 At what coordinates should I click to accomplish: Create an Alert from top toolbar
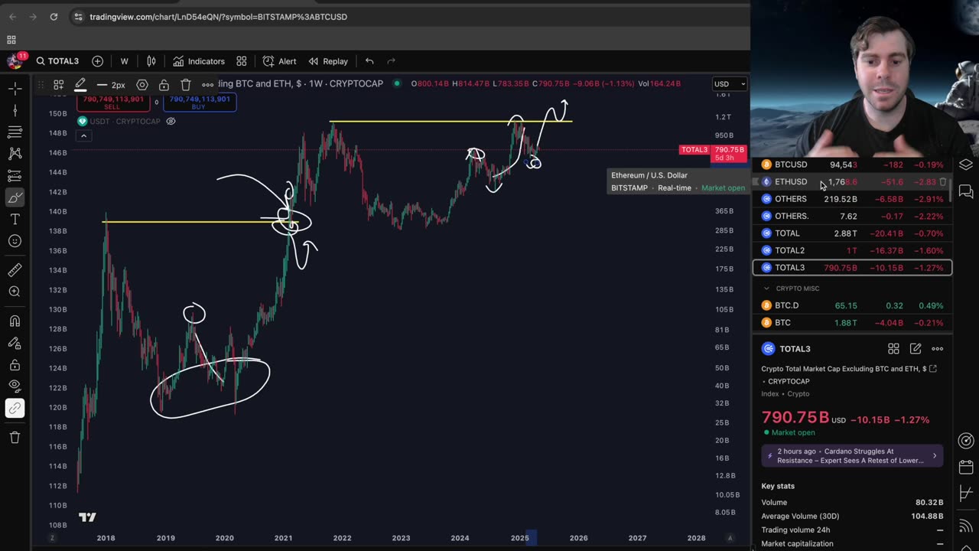279,61
